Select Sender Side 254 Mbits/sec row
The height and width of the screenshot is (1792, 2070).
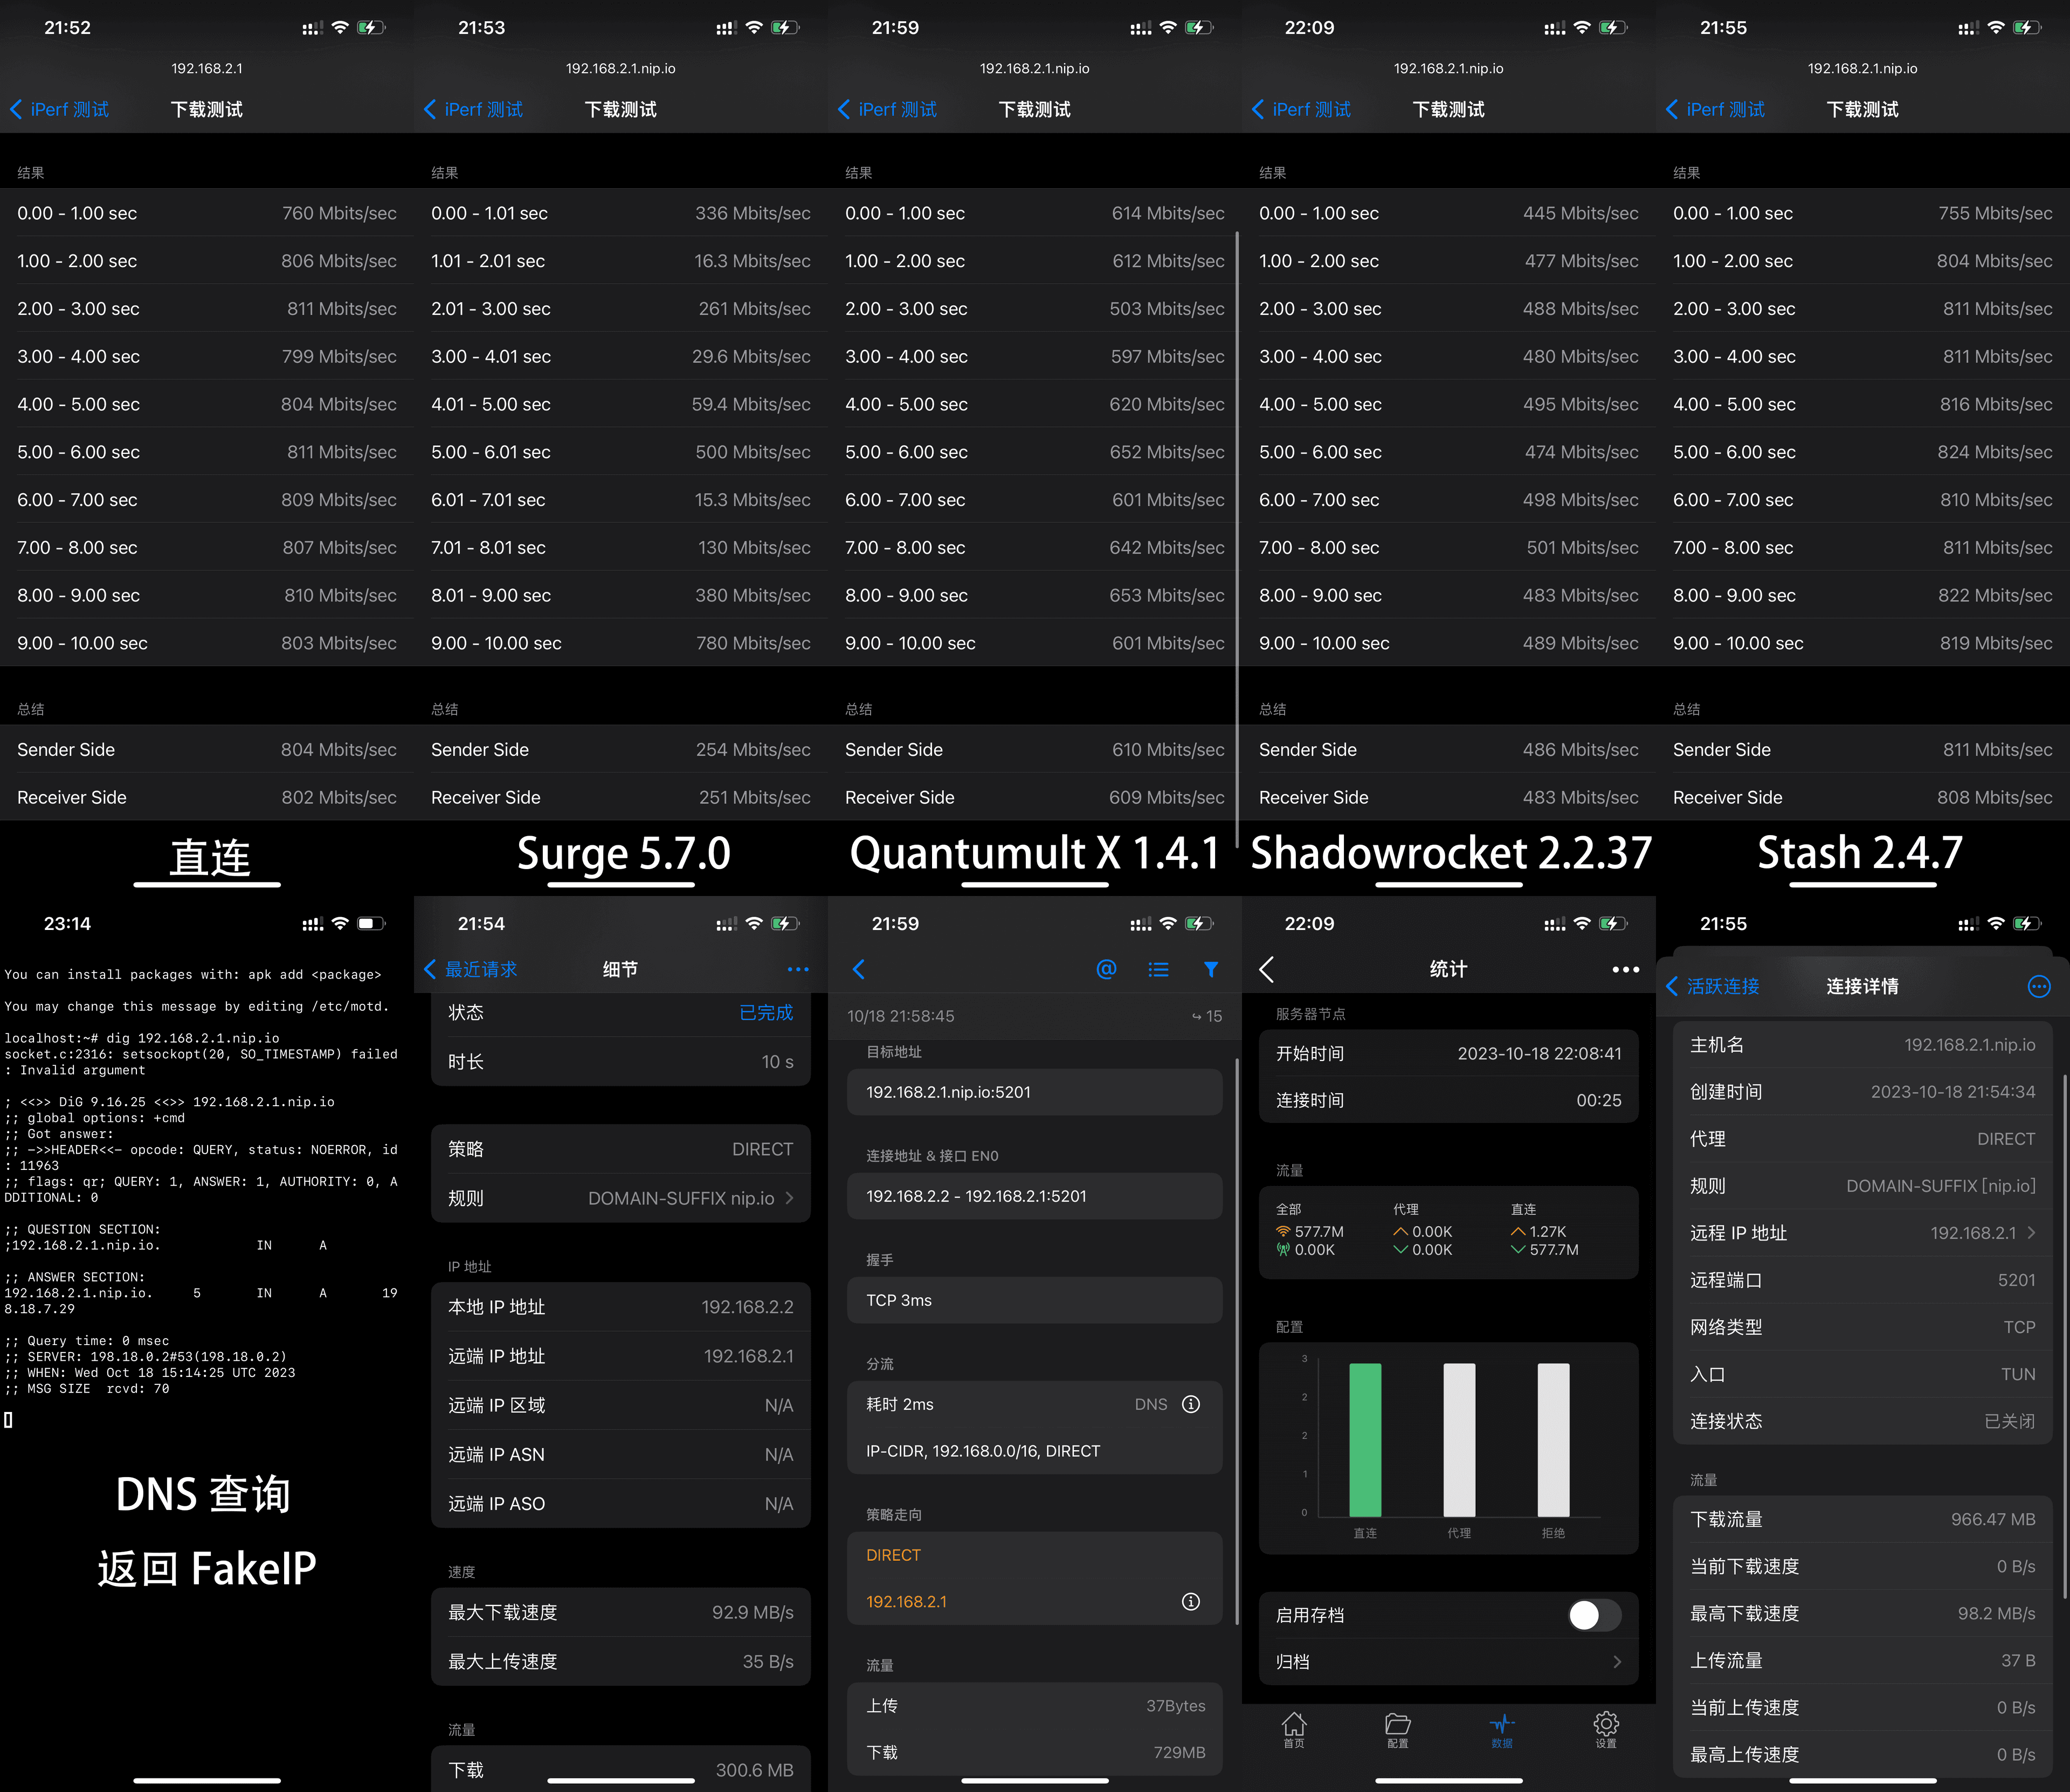pos(621,750)
